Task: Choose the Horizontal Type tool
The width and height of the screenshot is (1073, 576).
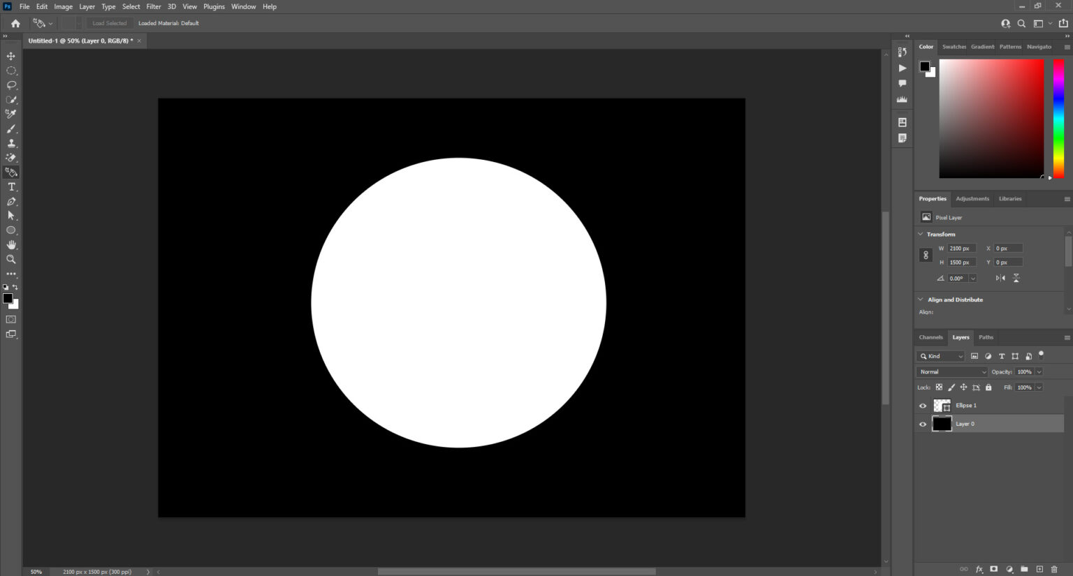Action: click(x=11, y=187)
